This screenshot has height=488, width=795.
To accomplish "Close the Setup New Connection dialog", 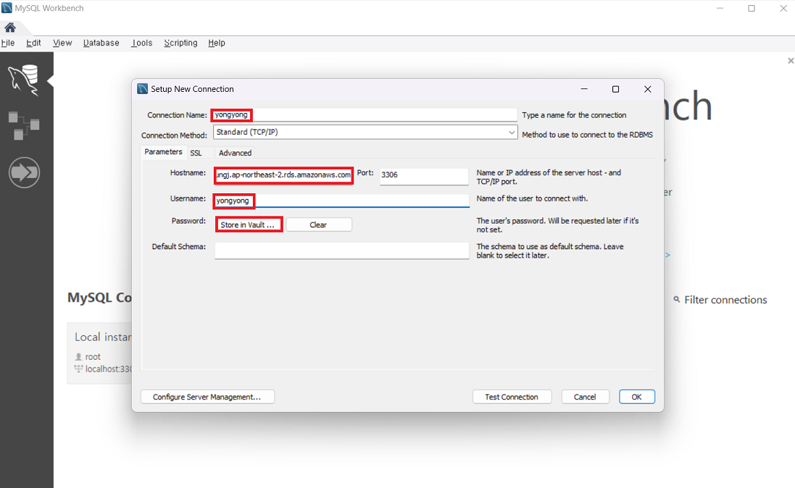I will point(647,89).
